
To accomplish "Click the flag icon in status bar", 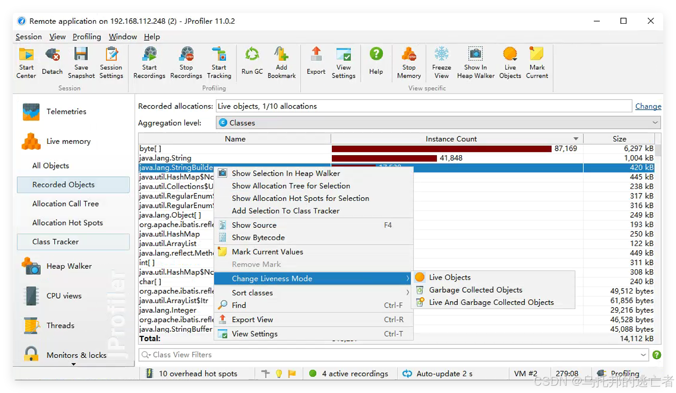I will pos(292,373).
